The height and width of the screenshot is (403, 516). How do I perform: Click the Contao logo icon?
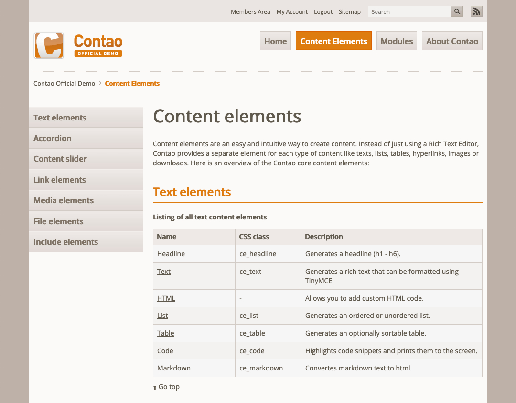(49, 45)
